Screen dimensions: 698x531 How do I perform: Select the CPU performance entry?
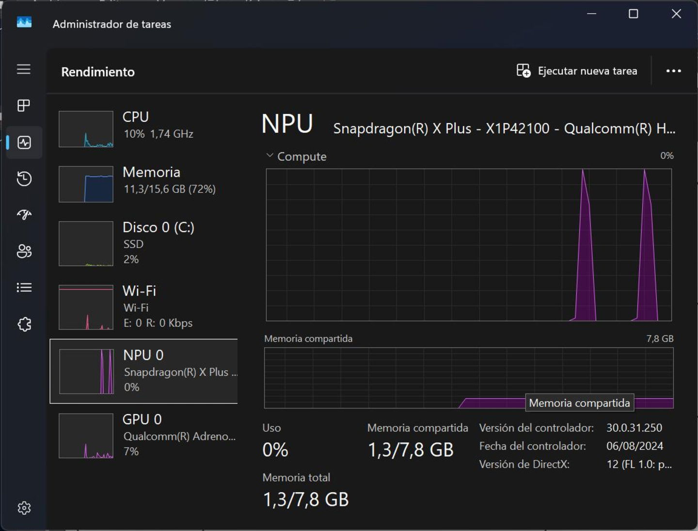144,129
